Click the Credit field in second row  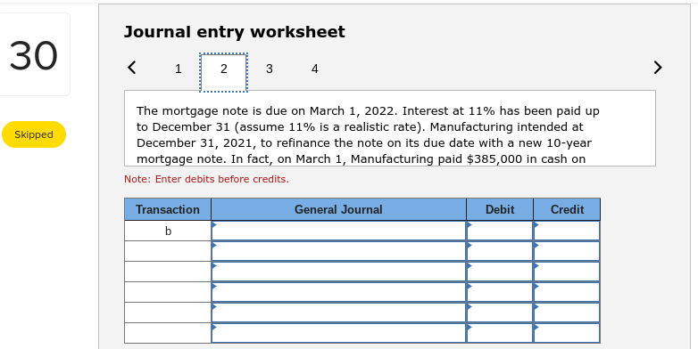tap(567, 251)
